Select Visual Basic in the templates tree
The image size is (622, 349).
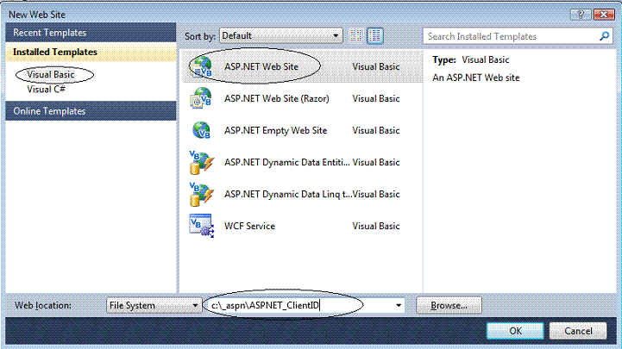coord(51,74)
